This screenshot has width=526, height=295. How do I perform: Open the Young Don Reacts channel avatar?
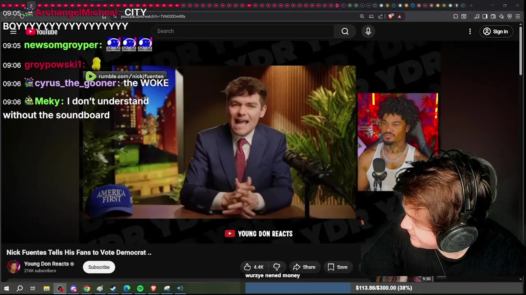[x=14, y=267]
